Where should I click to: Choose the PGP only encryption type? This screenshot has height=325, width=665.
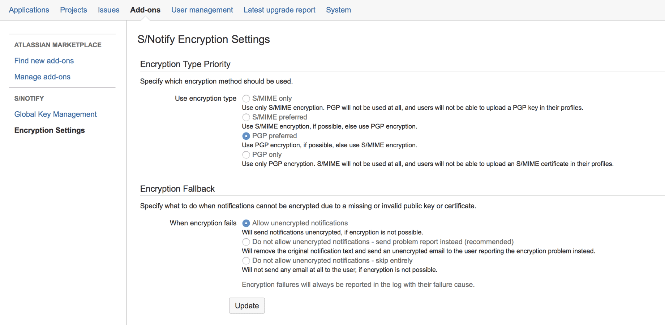pos(246,155)
